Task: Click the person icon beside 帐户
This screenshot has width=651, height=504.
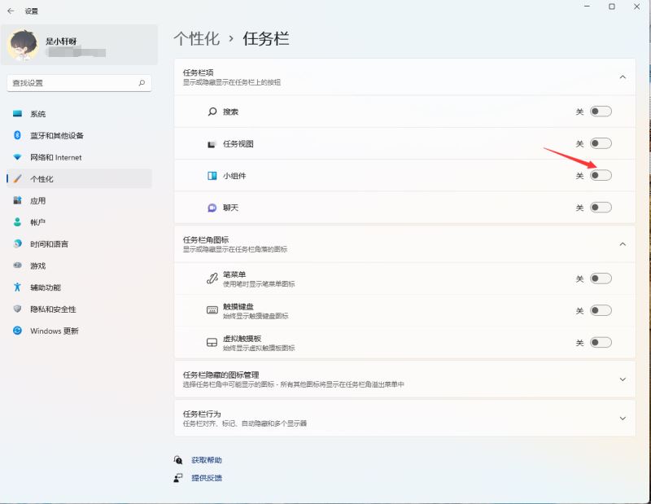Action: pos(17,222)
